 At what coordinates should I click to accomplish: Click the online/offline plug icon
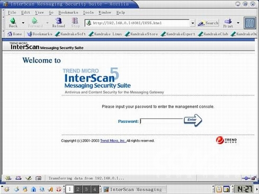point(246,178)
